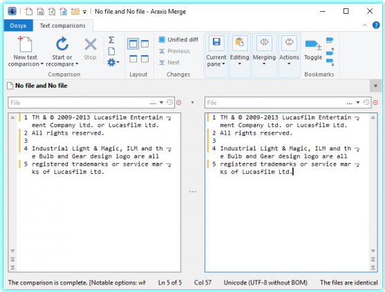The height and width of the screenshot is (292, 385).
Task: Click right pane scroll down arrow
Action: (373, 251)
